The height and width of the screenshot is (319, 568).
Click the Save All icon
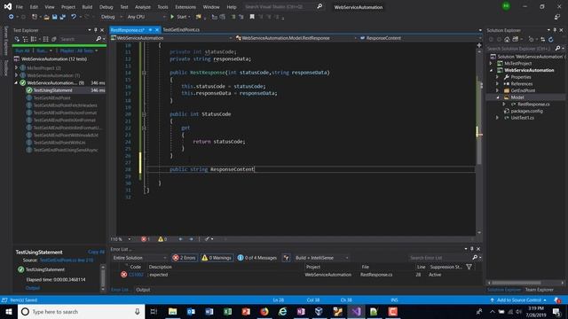(63, 17)
